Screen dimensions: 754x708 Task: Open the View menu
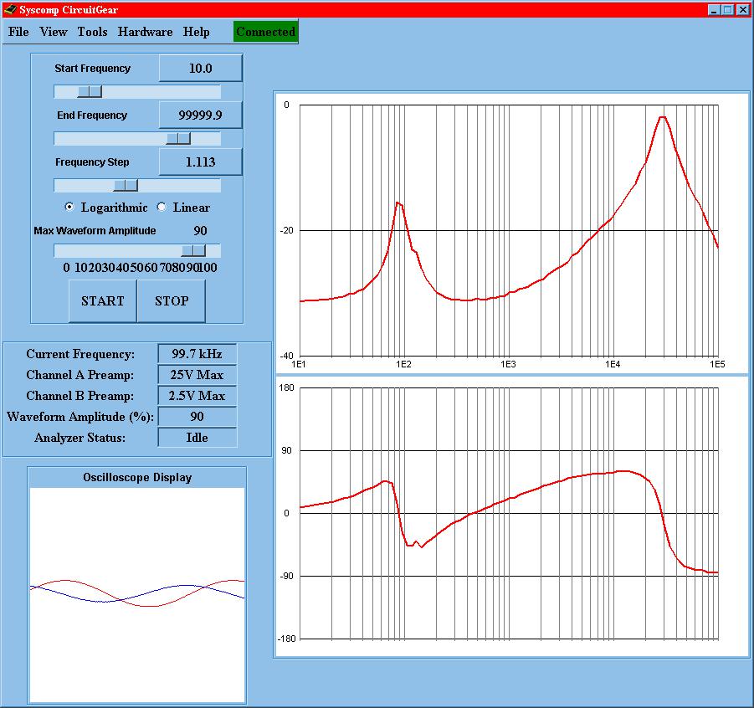click(54, 32)
